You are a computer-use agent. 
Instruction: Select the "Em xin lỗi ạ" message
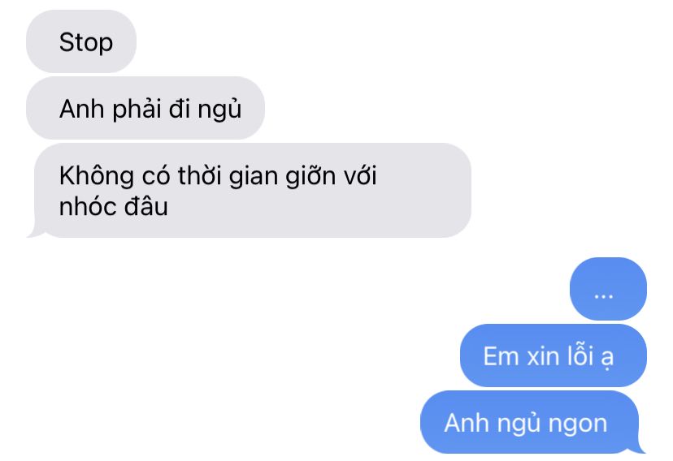click(554, 355)
